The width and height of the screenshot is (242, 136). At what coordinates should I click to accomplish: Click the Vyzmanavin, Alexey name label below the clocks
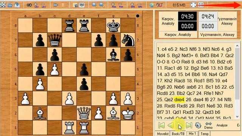[x=217, y=35]
